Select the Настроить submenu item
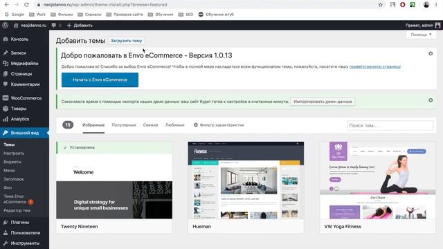Image resolution: width=443 pixels, height=249 pixels. (x=14, y=154)
